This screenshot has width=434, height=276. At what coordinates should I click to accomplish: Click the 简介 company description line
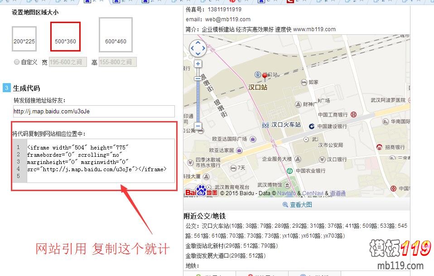coord(260,29)
